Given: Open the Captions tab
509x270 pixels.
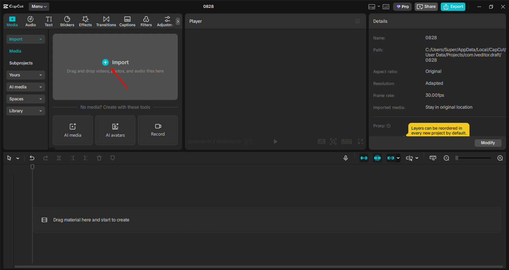Looking at the screenshot, I should [127, 21].
